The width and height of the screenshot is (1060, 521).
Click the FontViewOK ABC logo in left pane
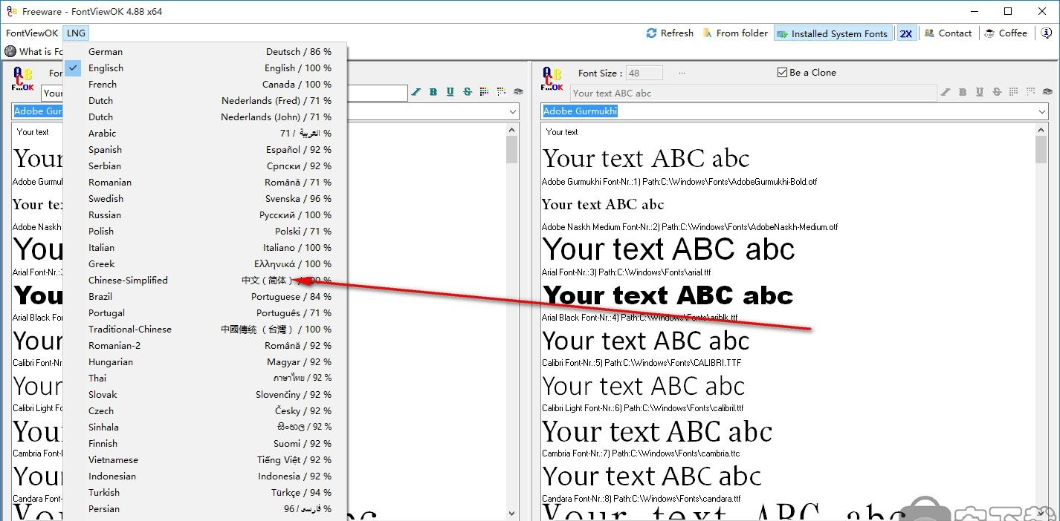tap(23, 79)
